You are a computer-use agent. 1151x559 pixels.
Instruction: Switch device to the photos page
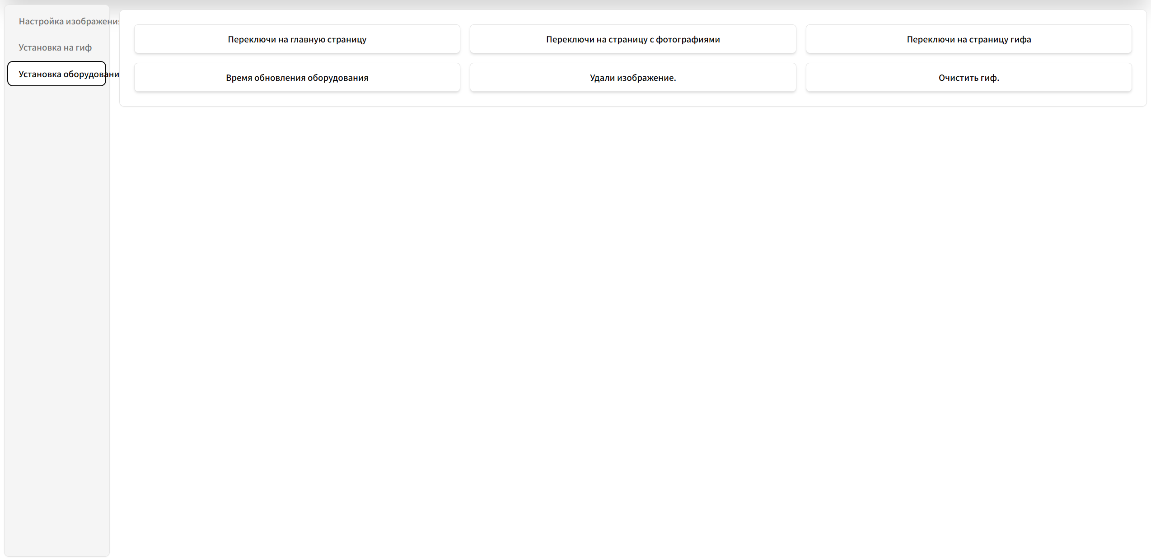coord(632,39)
